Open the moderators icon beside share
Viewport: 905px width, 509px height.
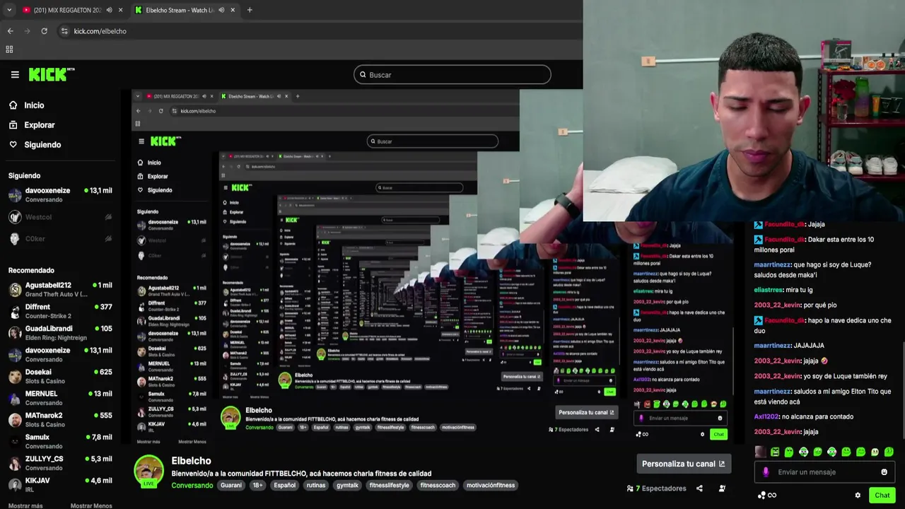point(722,488)
